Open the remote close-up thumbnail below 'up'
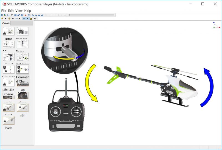The height and width of the screenshot is (150, 222). point(23,95)
